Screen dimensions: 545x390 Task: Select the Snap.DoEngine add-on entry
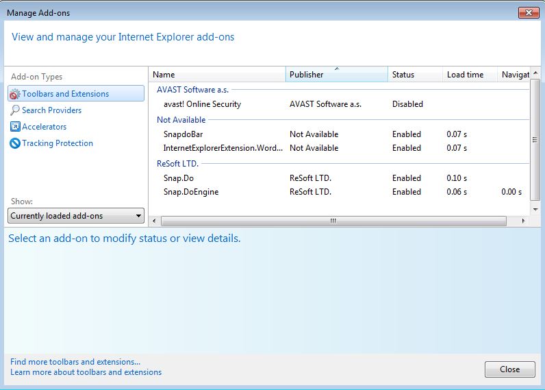191,192
